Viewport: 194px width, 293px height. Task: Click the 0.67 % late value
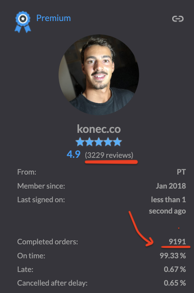click(x=175, y=269)
